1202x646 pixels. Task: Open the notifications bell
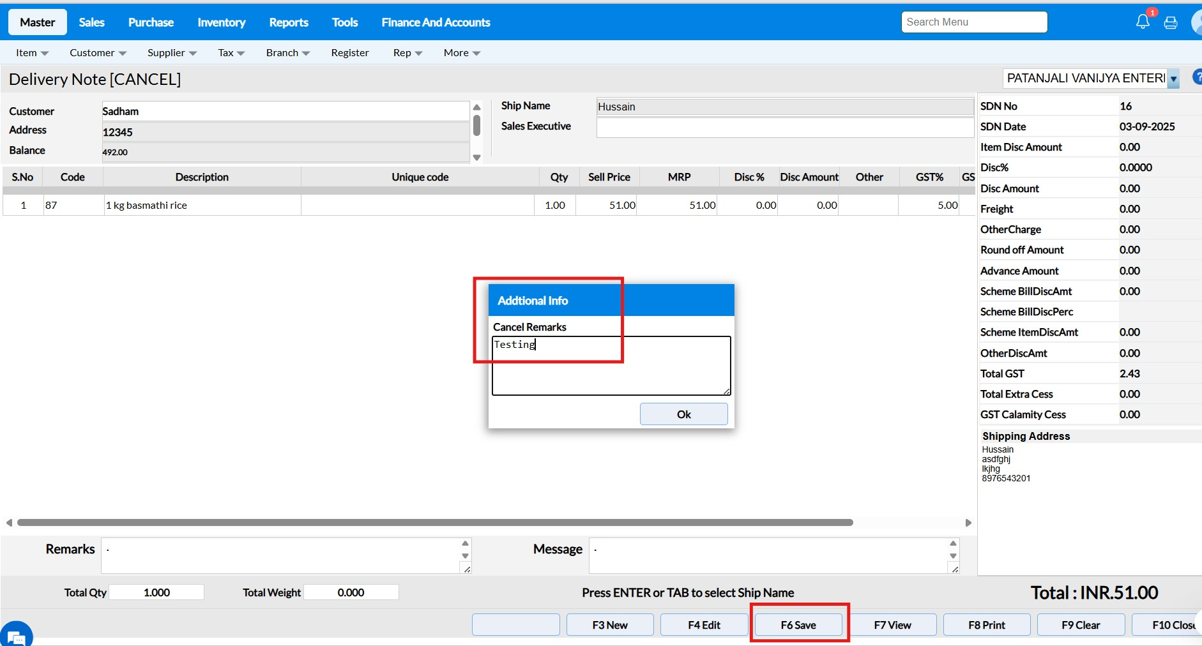pos(1143,22)
